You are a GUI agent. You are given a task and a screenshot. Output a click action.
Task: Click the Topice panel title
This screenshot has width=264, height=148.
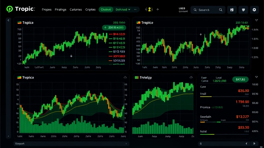pyautogui.click(x=28, y=23)
